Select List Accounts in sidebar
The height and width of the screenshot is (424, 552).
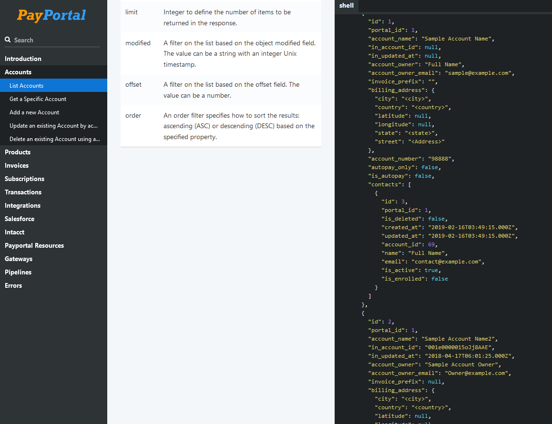click(x=26, y=86)
